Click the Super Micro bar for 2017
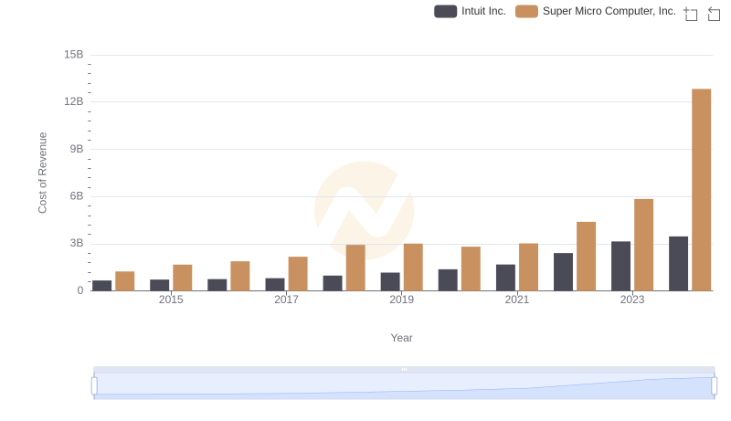Viewport: 731px width, 421px height. [298, 274]
